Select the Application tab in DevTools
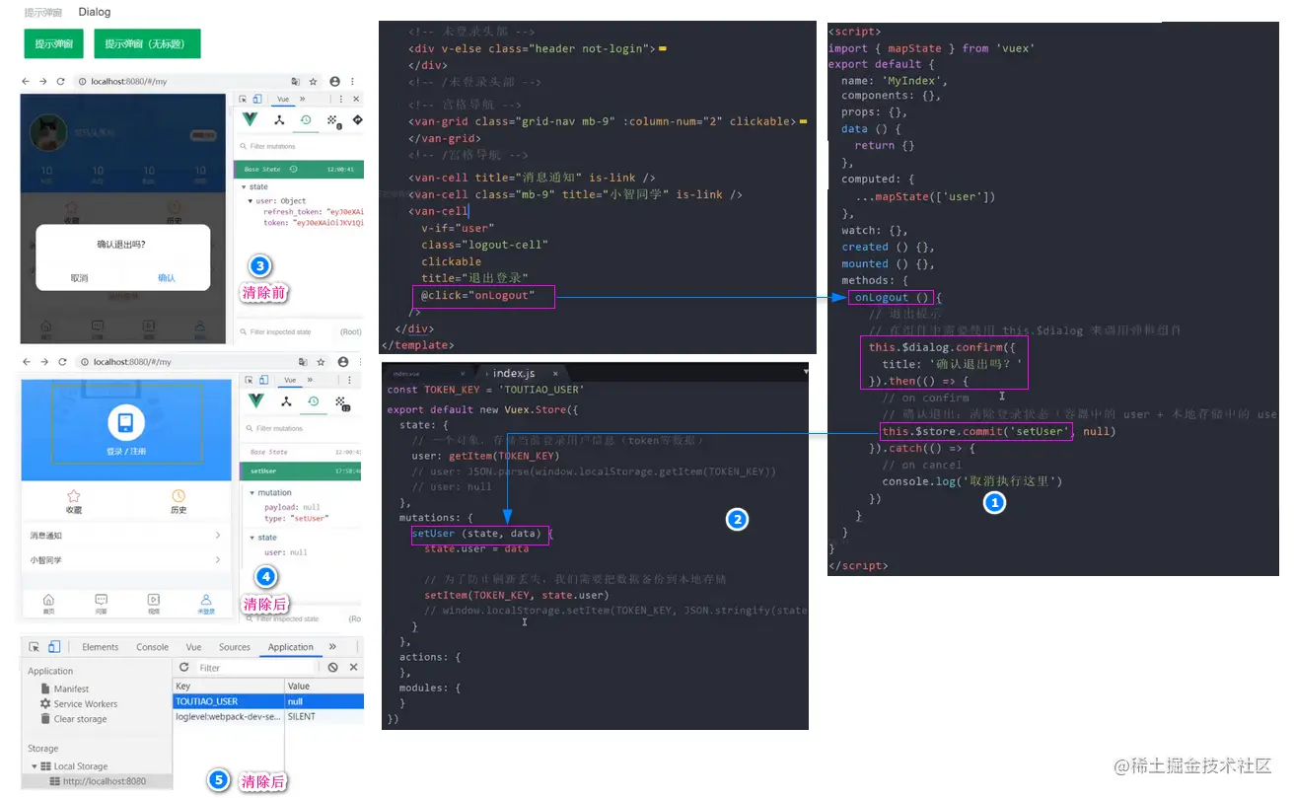This screenshot has height=798, width=1294. (x=291, y=647)
